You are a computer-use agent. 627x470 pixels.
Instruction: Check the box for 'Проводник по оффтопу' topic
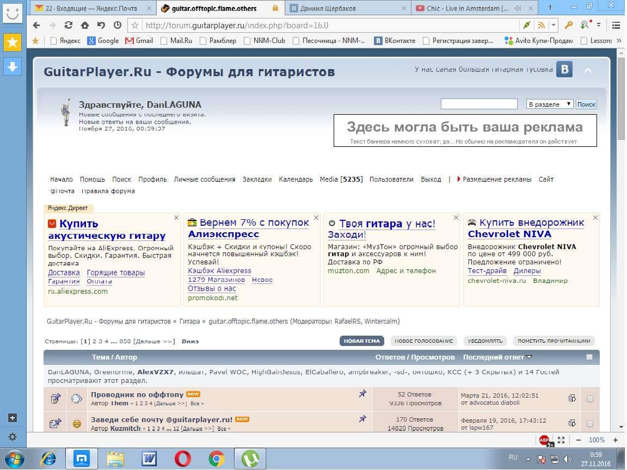point(590,399)
